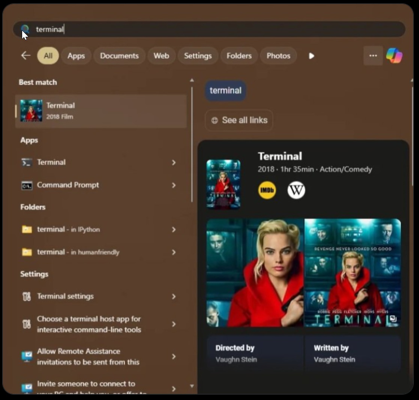Open the Wikipedia link icon
Image resolution: width=419 pixels, height=400 pixels.
[296, 190]
